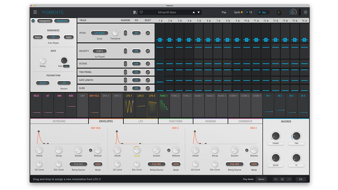Switch to the LFO tab
Screen dimensions: 338x190
coord(141,121)
